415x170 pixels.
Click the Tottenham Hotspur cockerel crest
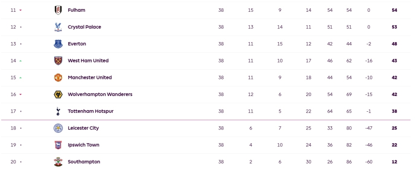pyautogui.click(x=58, y=111)
